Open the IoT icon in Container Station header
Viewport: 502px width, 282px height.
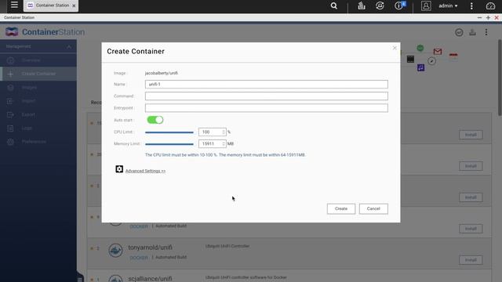tap(459, 32)
